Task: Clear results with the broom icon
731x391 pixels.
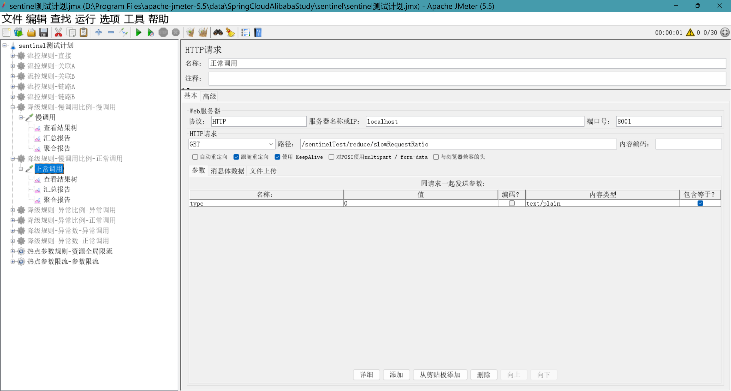Action: click(x=230, y=32)
